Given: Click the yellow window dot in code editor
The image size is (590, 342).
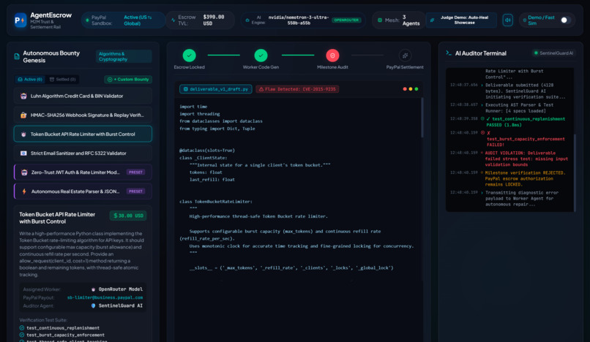Looking at the screenshot, I should [411, 89].
